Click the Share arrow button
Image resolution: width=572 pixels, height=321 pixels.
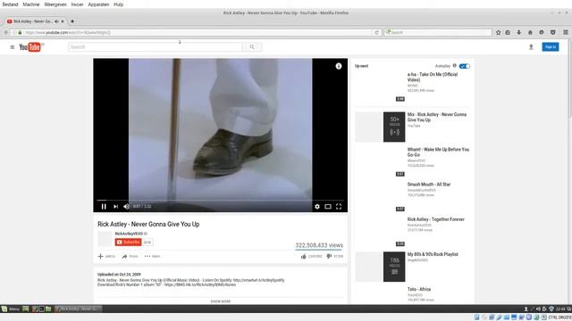pos(130,256)
